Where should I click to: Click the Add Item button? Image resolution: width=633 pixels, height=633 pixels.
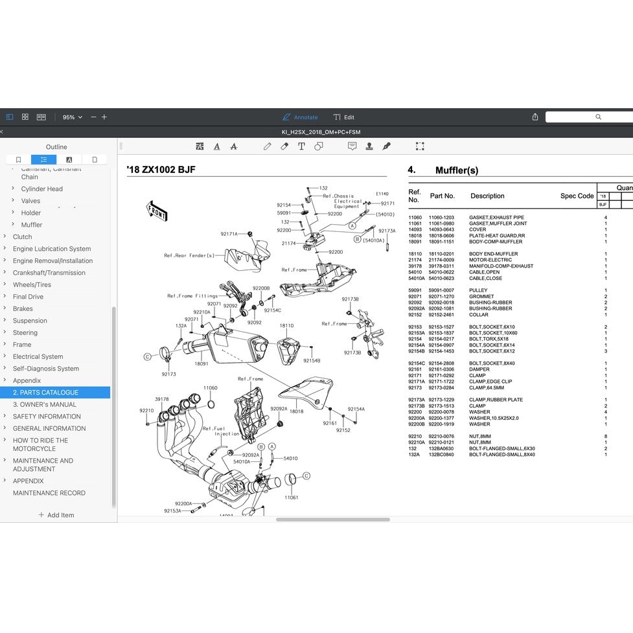(x=56, y=515)
